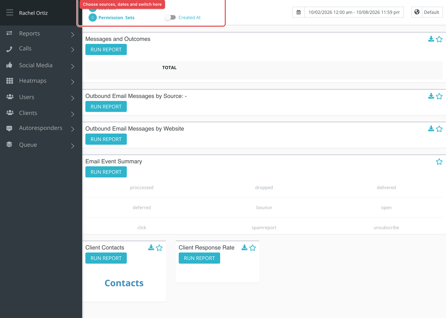Download Outbound Email Messages by Website report
446x318 pixels.
pyautogui.click(x=431, y=128)
